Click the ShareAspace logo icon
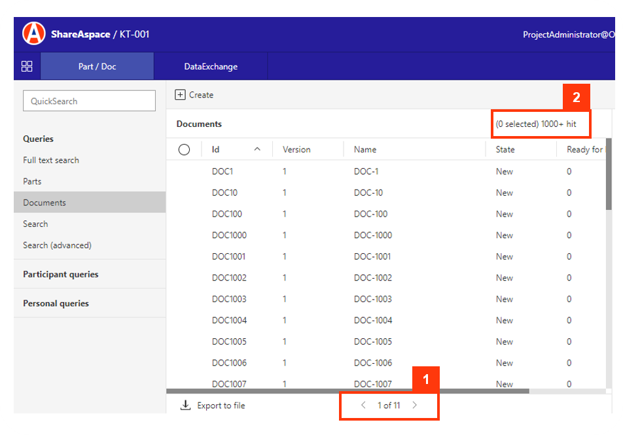623x435 pixels. 34,34
